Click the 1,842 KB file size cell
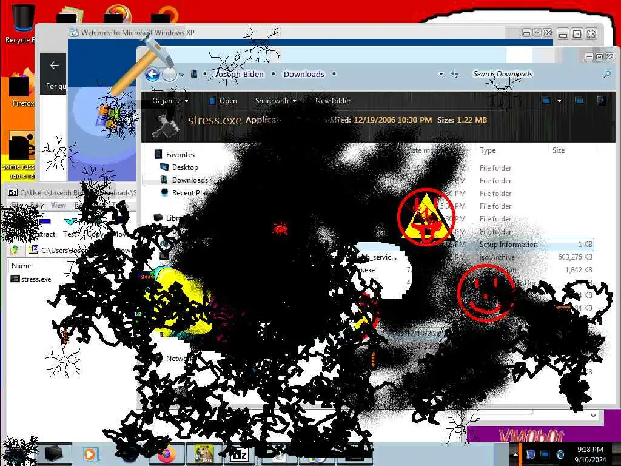The width and height of the screenshot is (621, 466). pos(579,270)
